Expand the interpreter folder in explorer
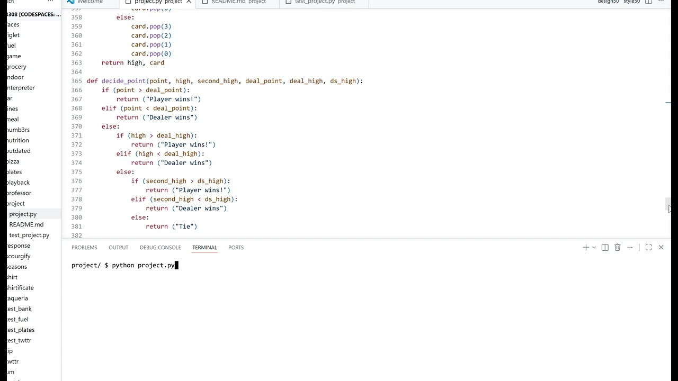Viewport: 678px width, 381px height. (21, 88)
